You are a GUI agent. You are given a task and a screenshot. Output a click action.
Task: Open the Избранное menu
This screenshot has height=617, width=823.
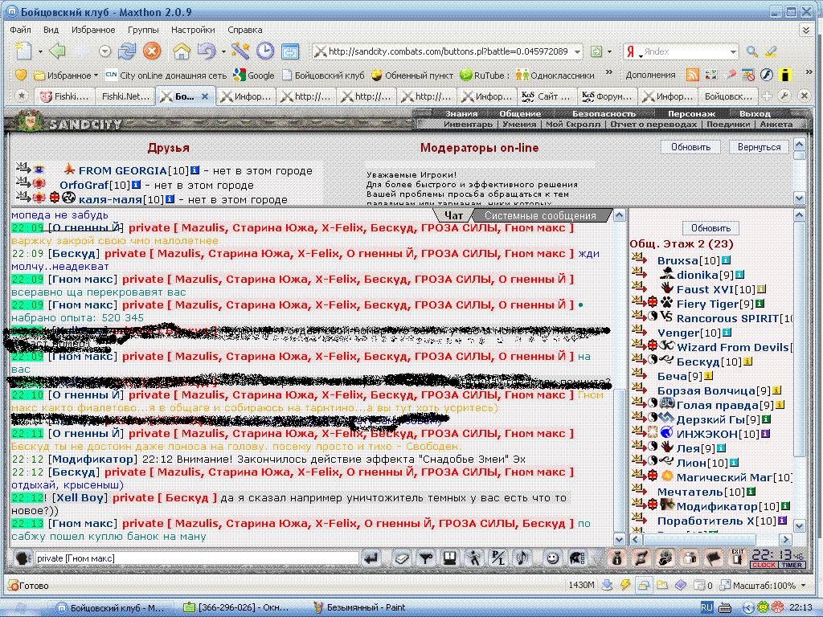coord(93,30)
